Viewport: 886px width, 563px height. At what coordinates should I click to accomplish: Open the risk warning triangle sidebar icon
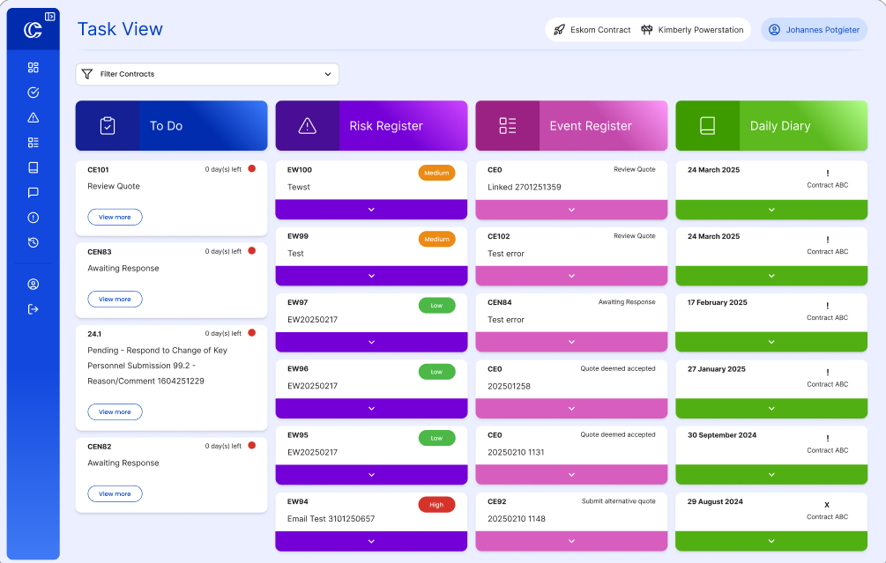pyautogui.click(x=34, y=117)
